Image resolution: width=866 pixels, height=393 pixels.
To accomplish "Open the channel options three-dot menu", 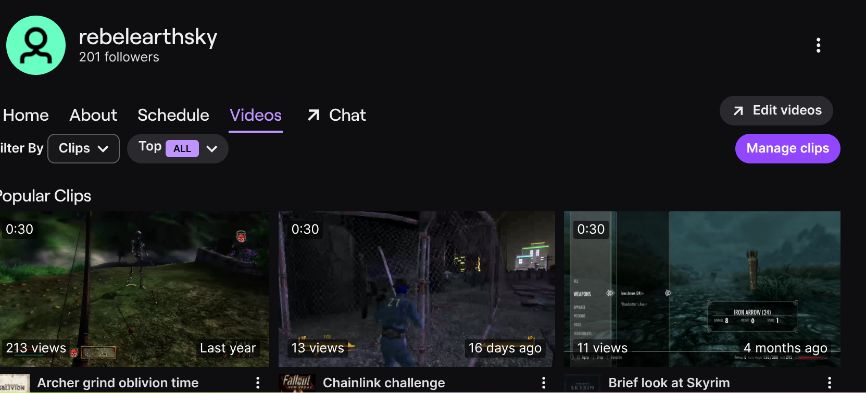I will tap(818, 45).
